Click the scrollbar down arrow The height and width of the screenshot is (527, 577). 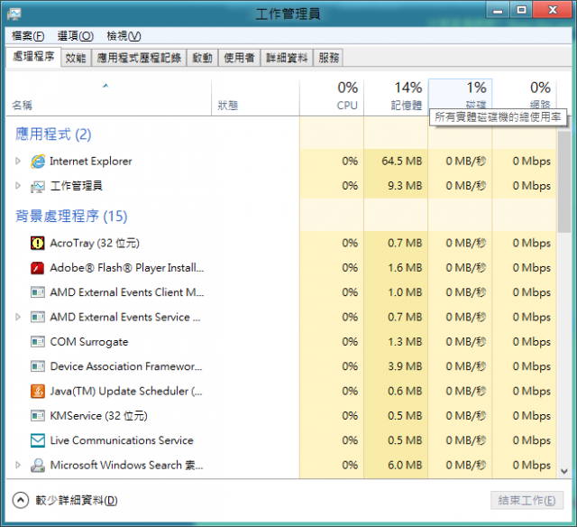[x=563, y=471]
